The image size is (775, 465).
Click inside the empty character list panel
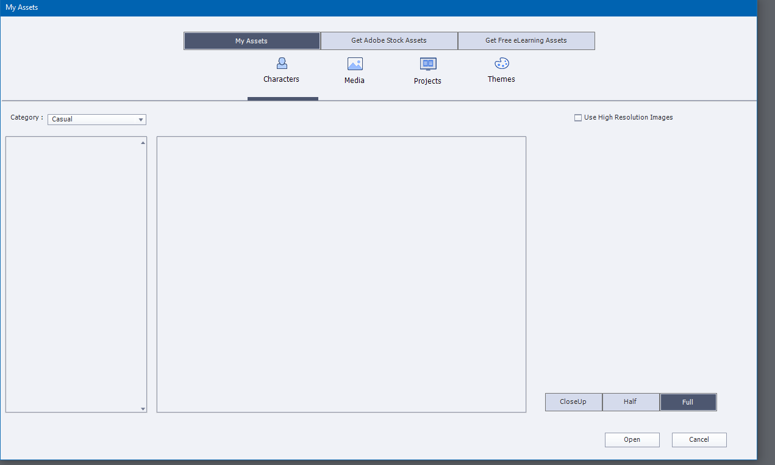point(73,275)
